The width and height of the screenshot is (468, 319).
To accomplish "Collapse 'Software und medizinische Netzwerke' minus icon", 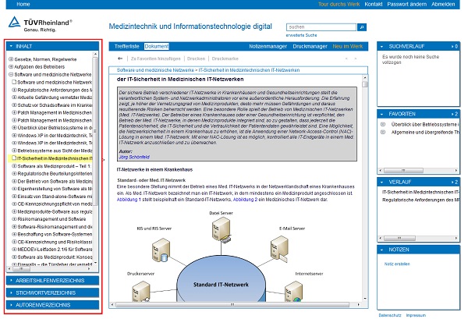I will 11,74.
